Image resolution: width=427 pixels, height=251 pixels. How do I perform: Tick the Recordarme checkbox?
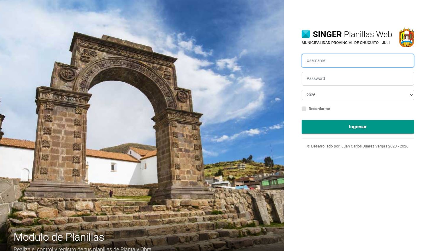[304, 109]
